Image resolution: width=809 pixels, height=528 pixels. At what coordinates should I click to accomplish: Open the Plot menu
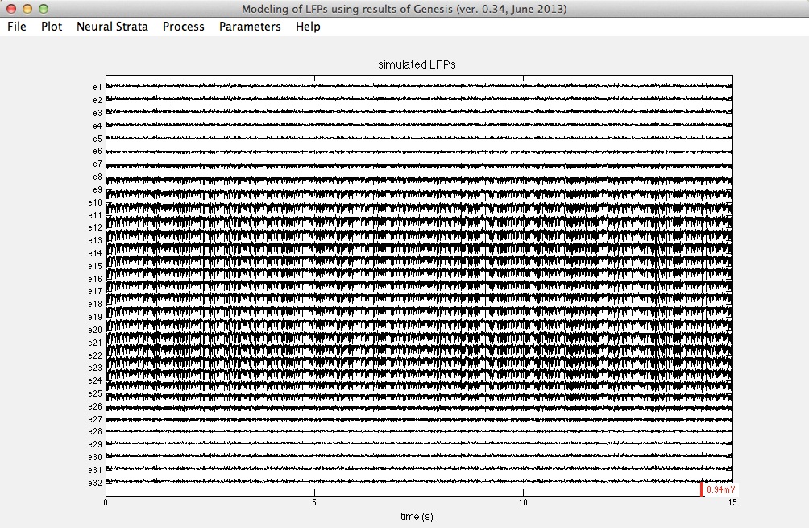point(52,27)
